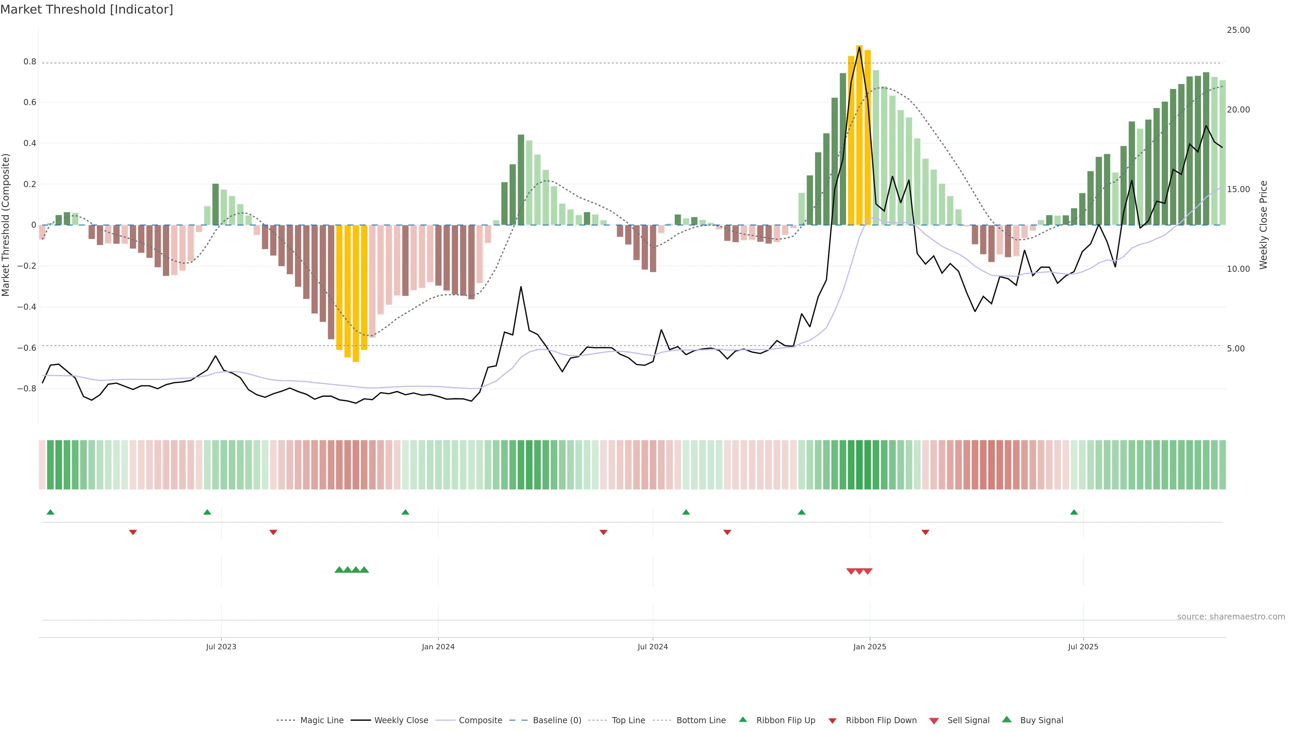Toggle the Composite line legend entry
This screenshot has height=732, width=1302.
480,720
